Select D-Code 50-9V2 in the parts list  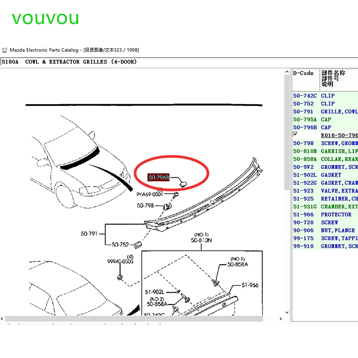click(x=303, y=167)
